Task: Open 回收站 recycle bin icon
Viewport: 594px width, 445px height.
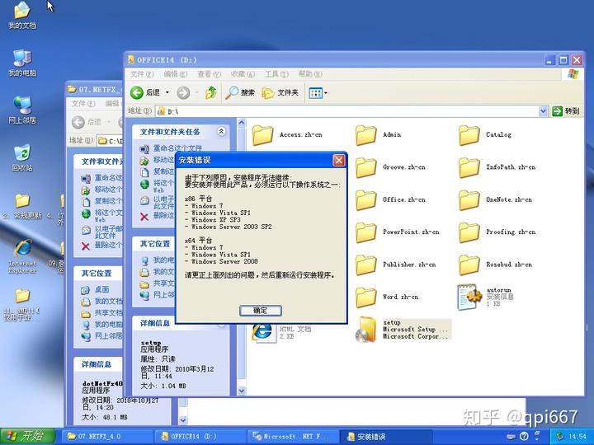Action: coord(22,157)
